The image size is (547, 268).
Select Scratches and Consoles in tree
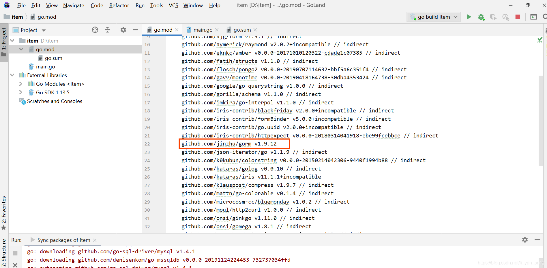[x=55, y=101]
